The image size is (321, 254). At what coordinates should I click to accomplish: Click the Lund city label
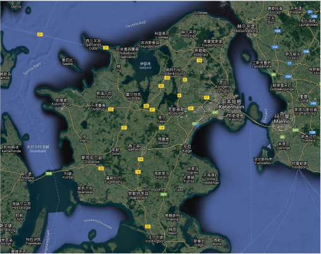[303, 100]
